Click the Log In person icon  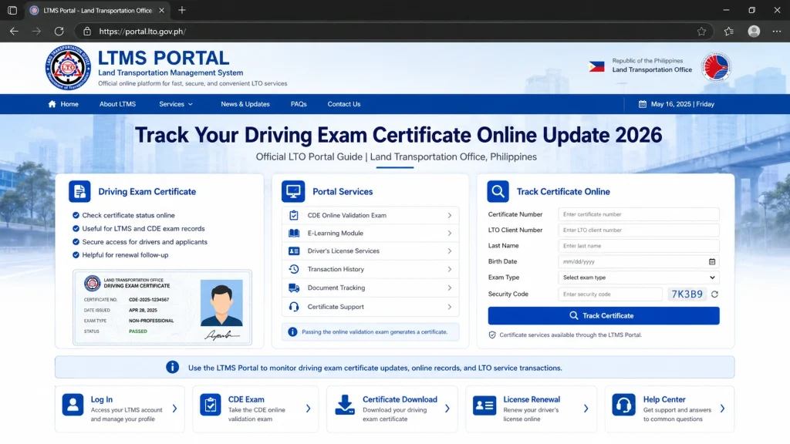tap(73, 405)
